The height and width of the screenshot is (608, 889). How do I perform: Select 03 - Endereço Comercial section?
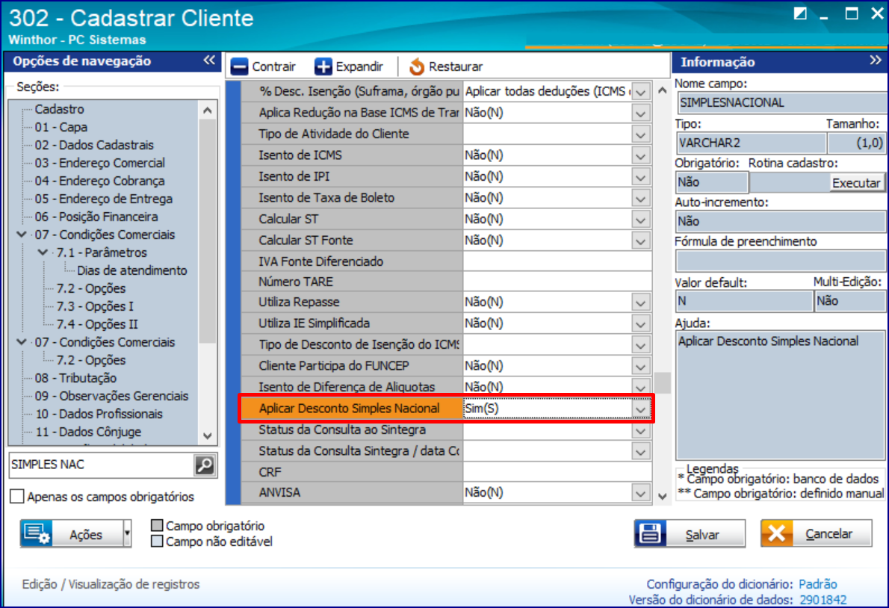point(100,163)
